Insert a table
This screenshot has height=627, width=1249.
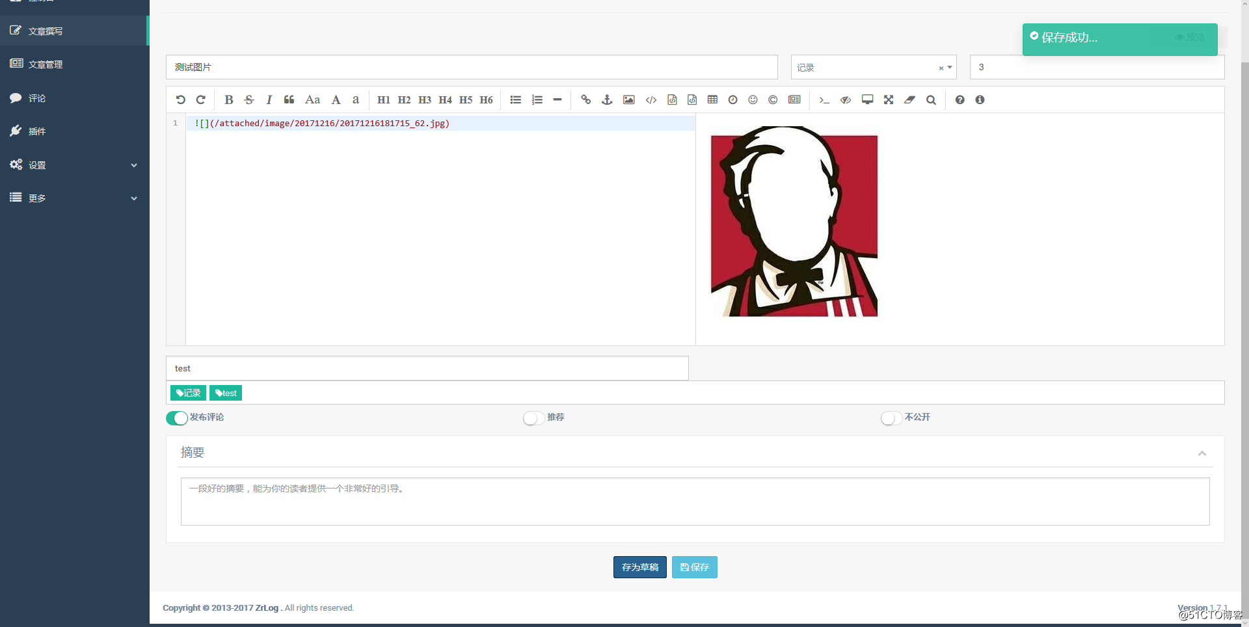pos(712,100)
